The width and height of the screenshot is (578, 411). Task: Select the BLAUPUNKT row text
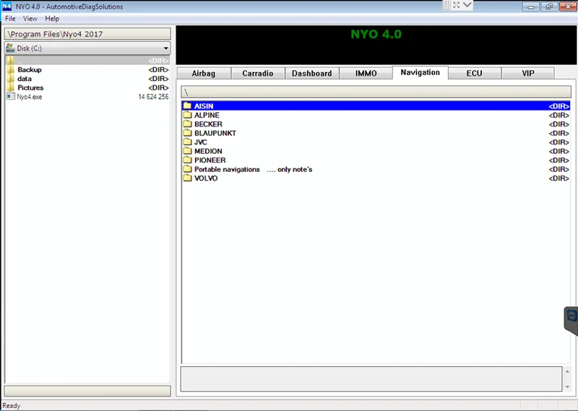215,133
